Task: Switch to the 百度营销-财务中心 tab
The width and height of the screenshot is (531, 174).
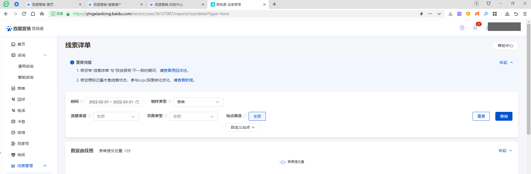Action: point(169,4)
